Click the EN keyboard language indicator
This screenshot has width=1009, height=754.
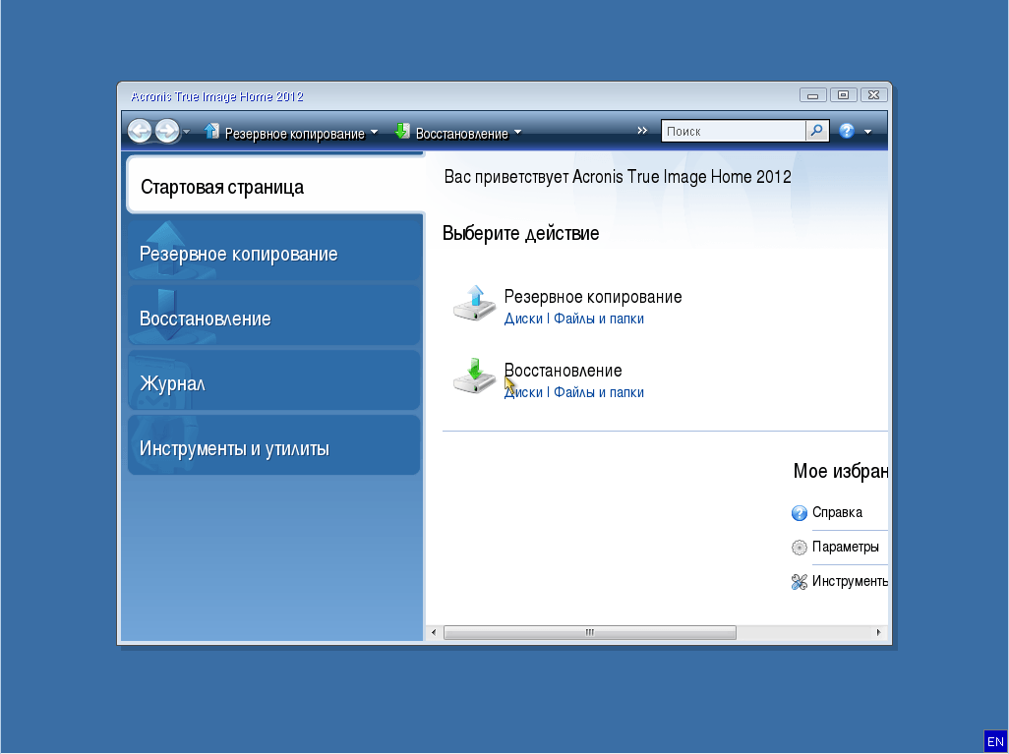pyautogui.click(x=995, y=742)
